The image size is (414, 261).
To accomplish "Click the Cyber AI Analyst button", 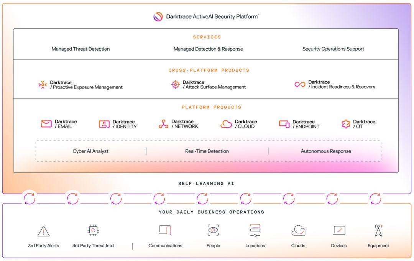I will click(x=90, y=151).
